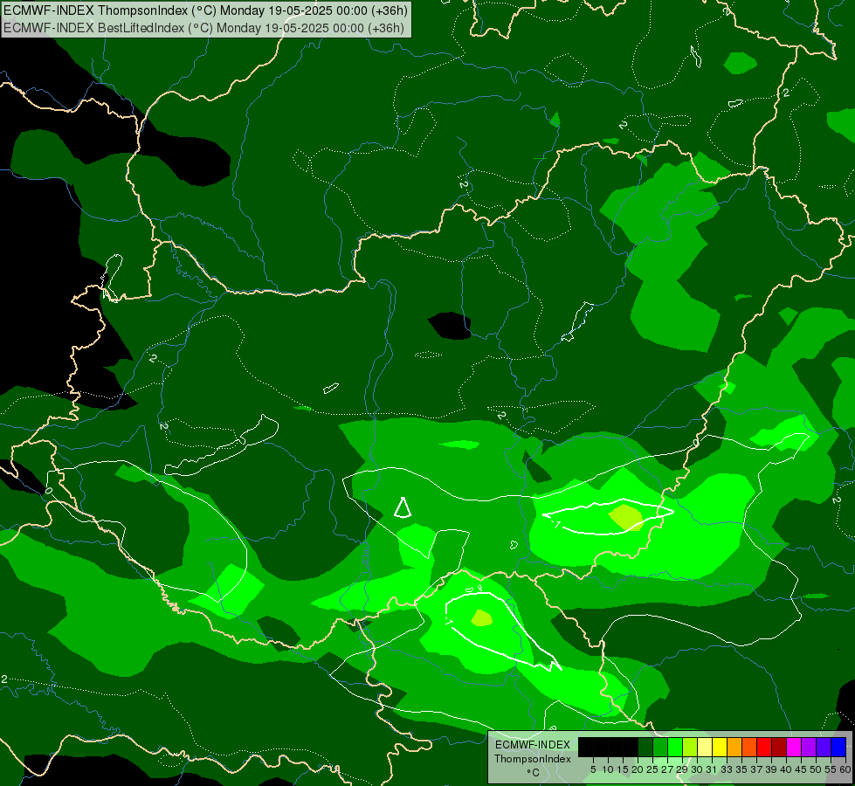Pick the purple 45–50 legend swatch
The height and width of the screenshot is (786, 855).
coord(809,747)
